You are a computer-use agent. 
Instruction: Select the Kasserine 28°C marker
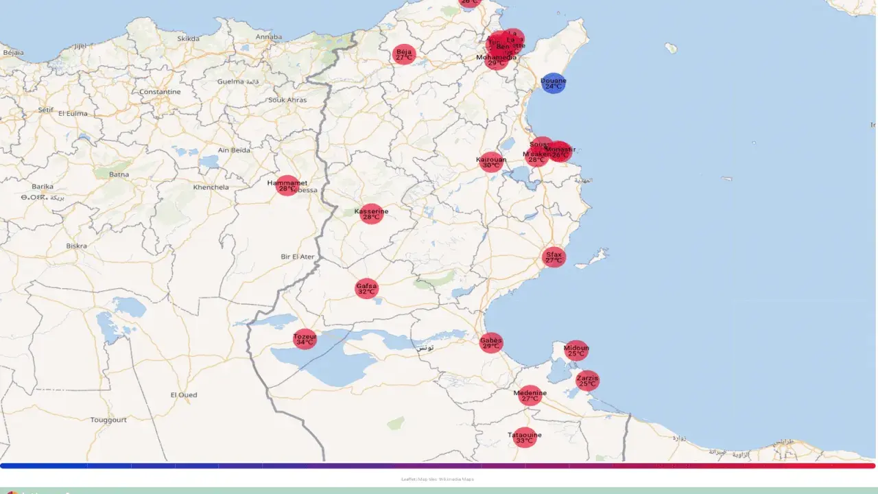[371, 213]
